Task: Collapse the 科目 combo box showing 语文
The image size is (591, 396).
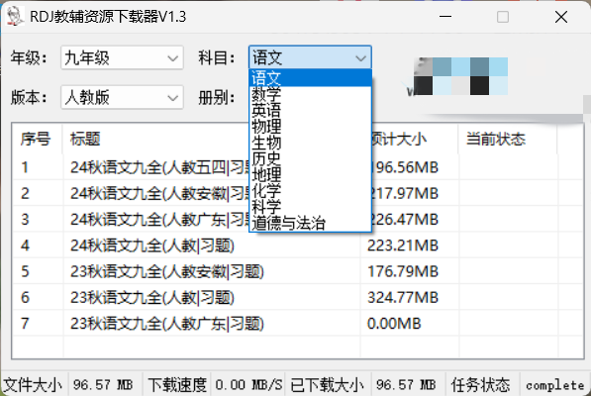Action: 310,57
